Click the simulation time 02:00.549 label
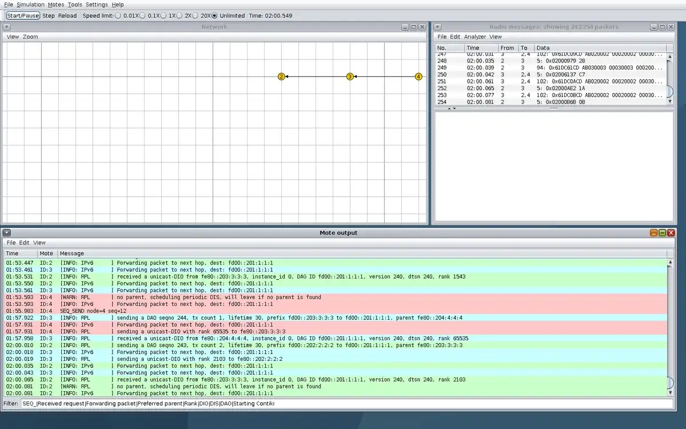Screen dimensions: 686x429 point(270,15)
